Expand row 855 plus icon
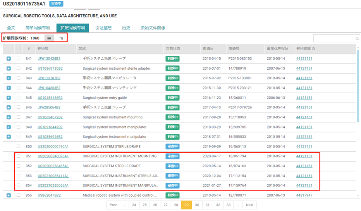The image size is (361, 211). pos(9,196)
